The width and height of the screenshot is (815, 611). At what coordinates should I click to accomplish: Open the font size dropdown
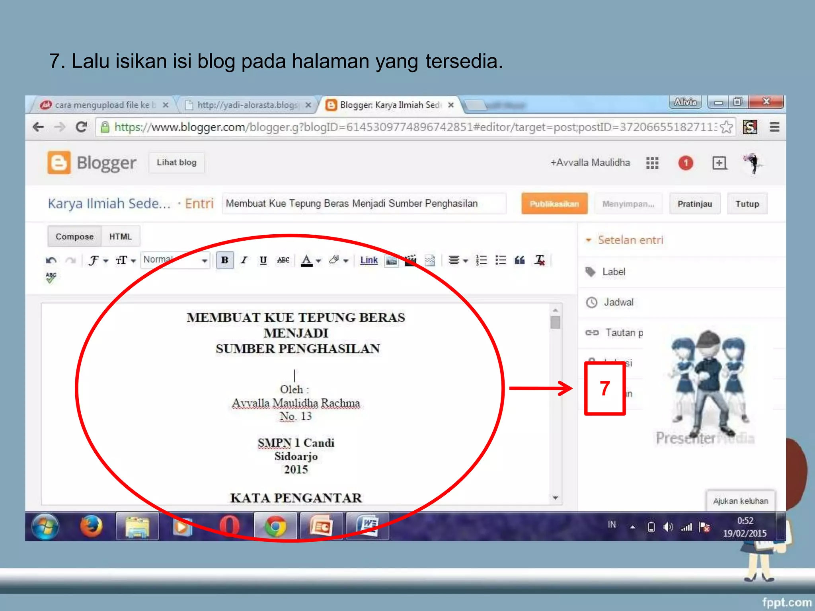coord(125,261)
